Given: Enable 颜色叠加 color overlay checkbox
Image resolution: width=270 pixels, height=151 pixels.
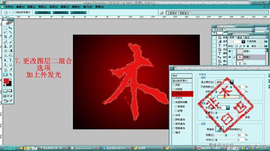Looking at the screenshot, I should (174, 119).
